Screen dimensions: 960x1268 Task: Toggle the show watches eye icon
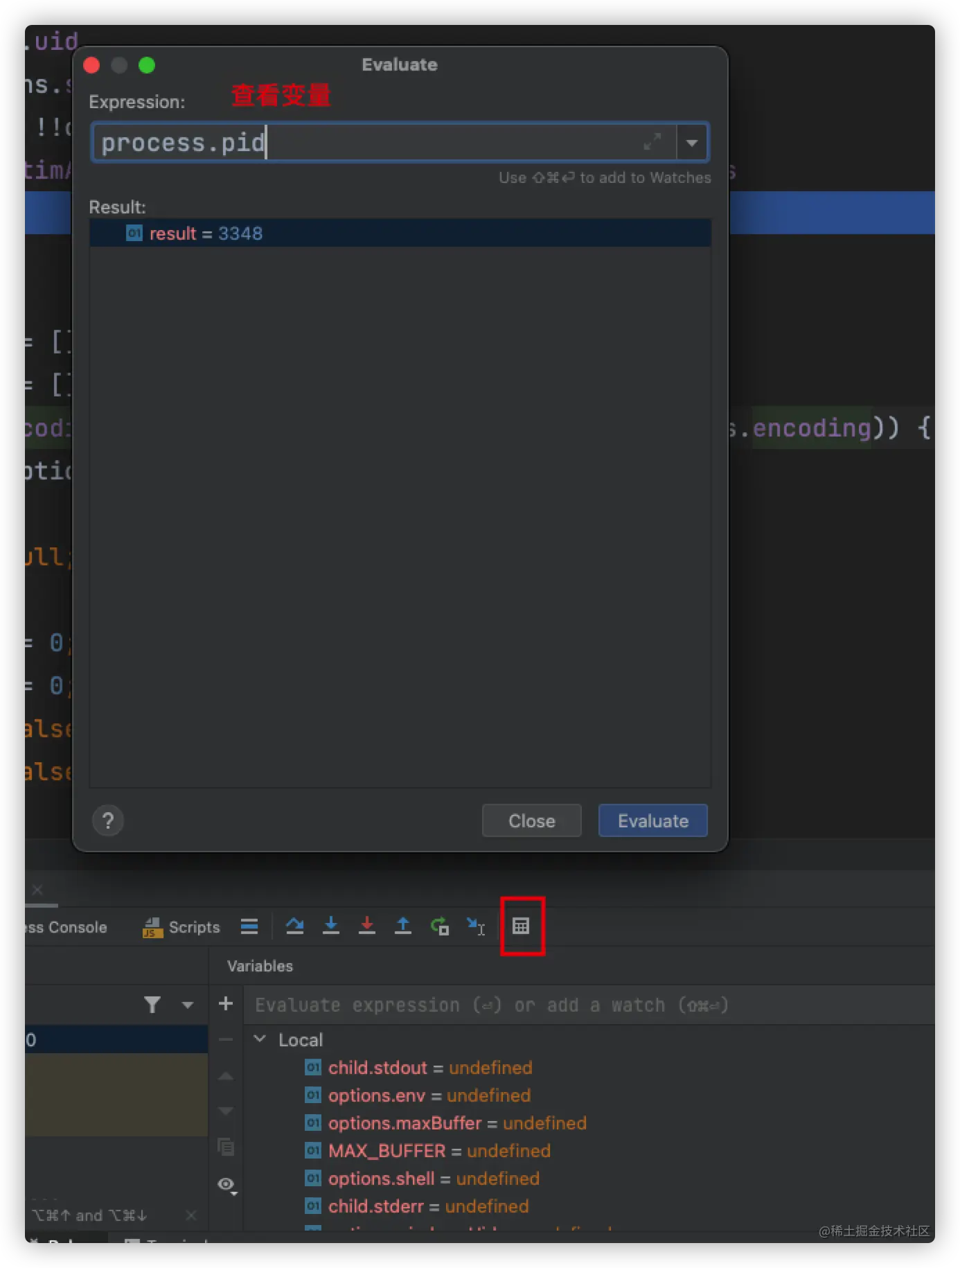click(x=226, y=1185)
